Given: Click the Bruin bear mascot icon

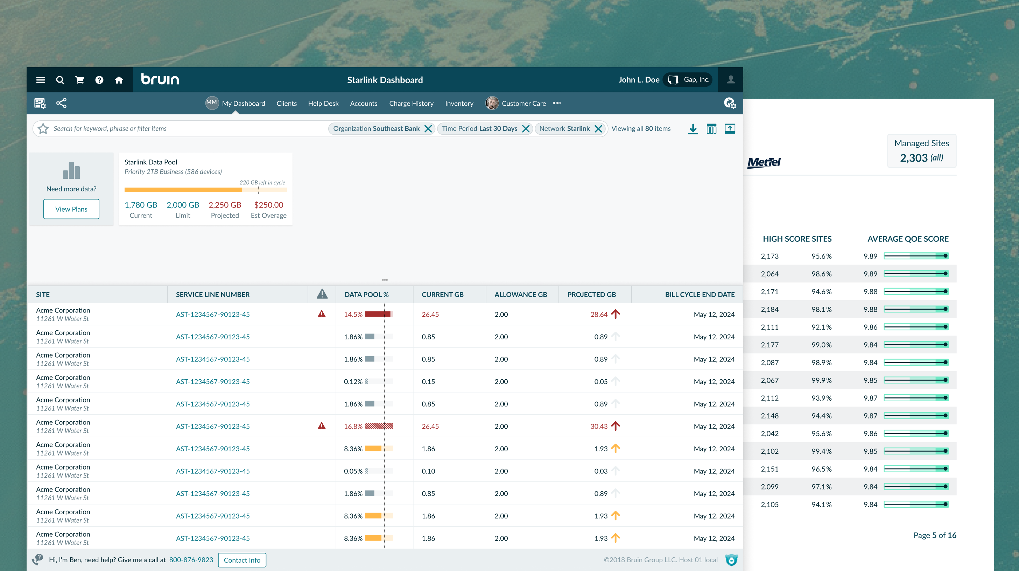Looking at the screenshot, I should (731, 559).
